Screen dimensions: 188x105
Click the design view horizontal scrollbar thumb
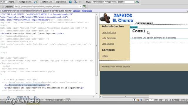[x=125, y=97]
